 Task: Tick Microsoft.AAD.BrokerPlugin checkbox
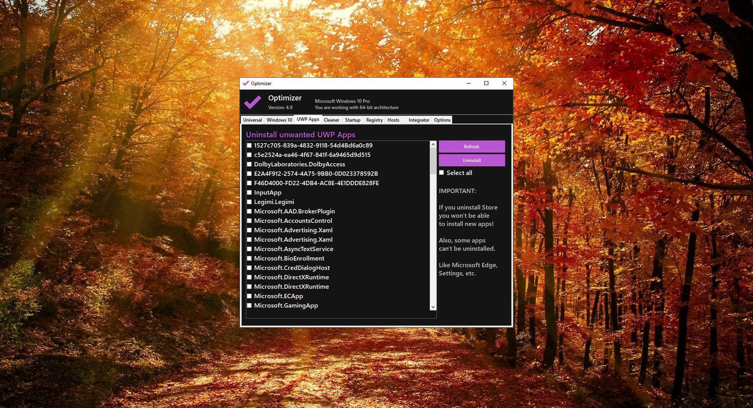click(x=249, y=211)
